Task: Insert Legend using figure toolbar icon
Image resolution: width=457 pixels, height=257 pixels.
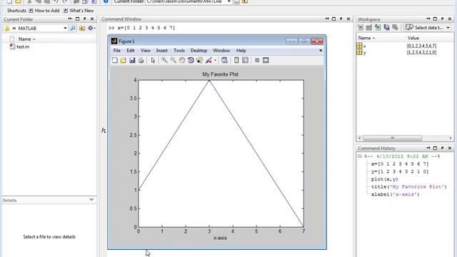Action: coord(245,60)
